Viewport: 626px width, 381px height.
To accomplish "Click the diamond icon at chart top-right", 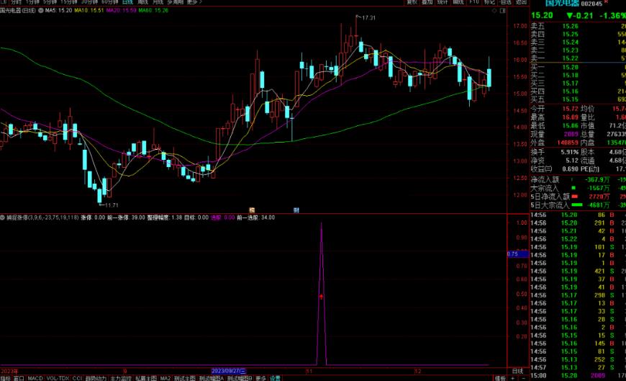I will tap(494, 11).
